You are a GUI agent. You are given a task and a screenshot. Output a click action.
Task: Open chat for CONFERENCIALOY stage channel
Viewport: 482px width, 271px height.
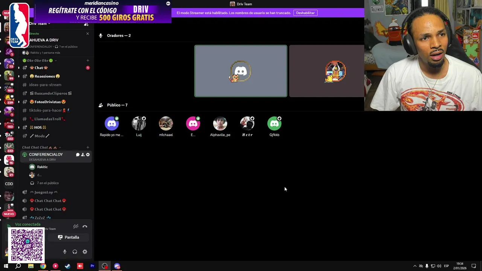point(78,155)
